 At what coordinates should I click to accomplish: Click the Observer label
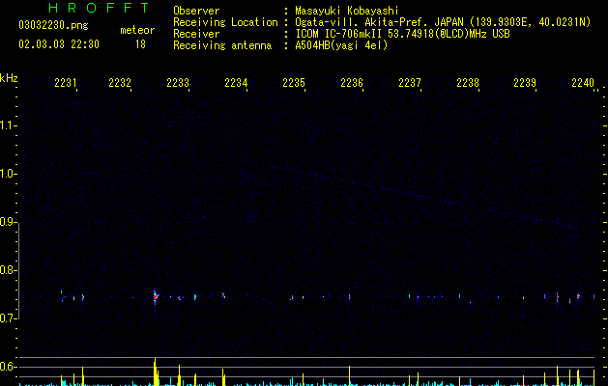tap(196, 11)
